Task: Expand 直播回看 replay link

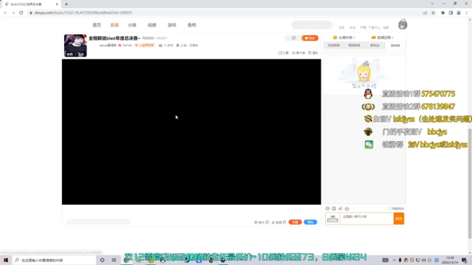Action: click(x=382, y=38)
